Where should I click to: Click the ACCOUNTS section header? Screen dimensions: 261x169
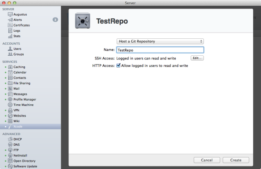coord(11,44)
